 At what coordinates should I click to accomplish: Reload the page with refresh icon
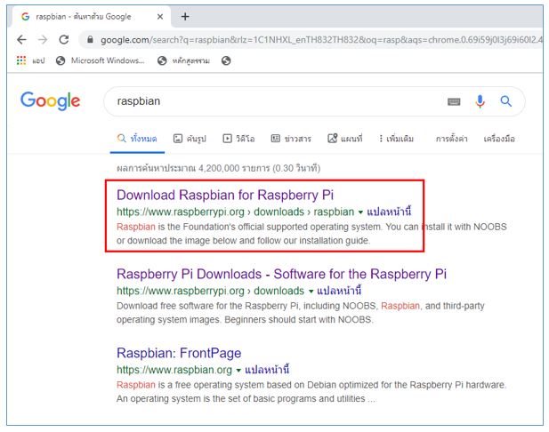click(x=64, y=39)
